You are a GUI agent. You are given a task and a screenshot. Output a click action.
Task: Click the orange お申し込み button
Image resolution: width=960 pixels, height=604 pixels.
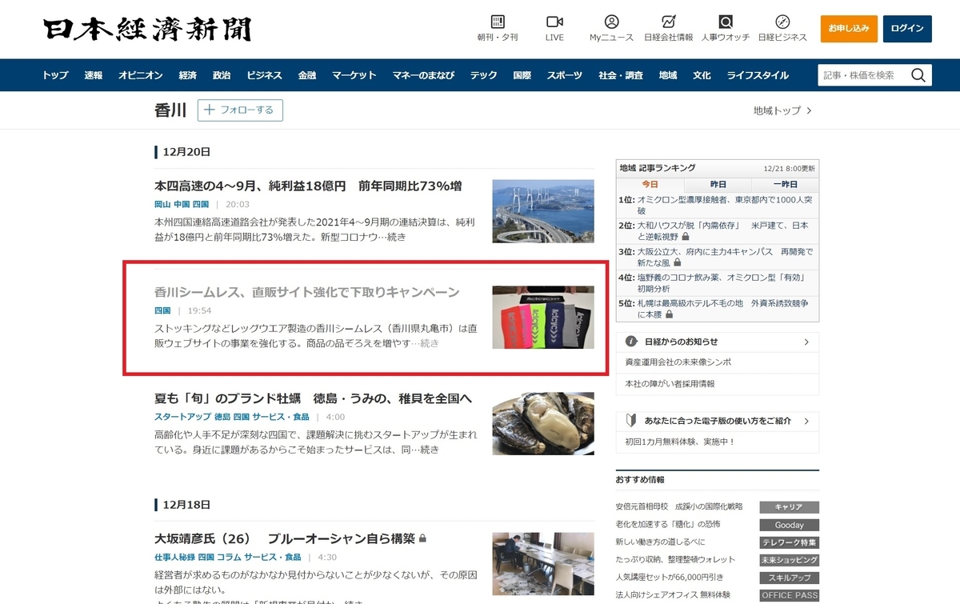[849, 29]
